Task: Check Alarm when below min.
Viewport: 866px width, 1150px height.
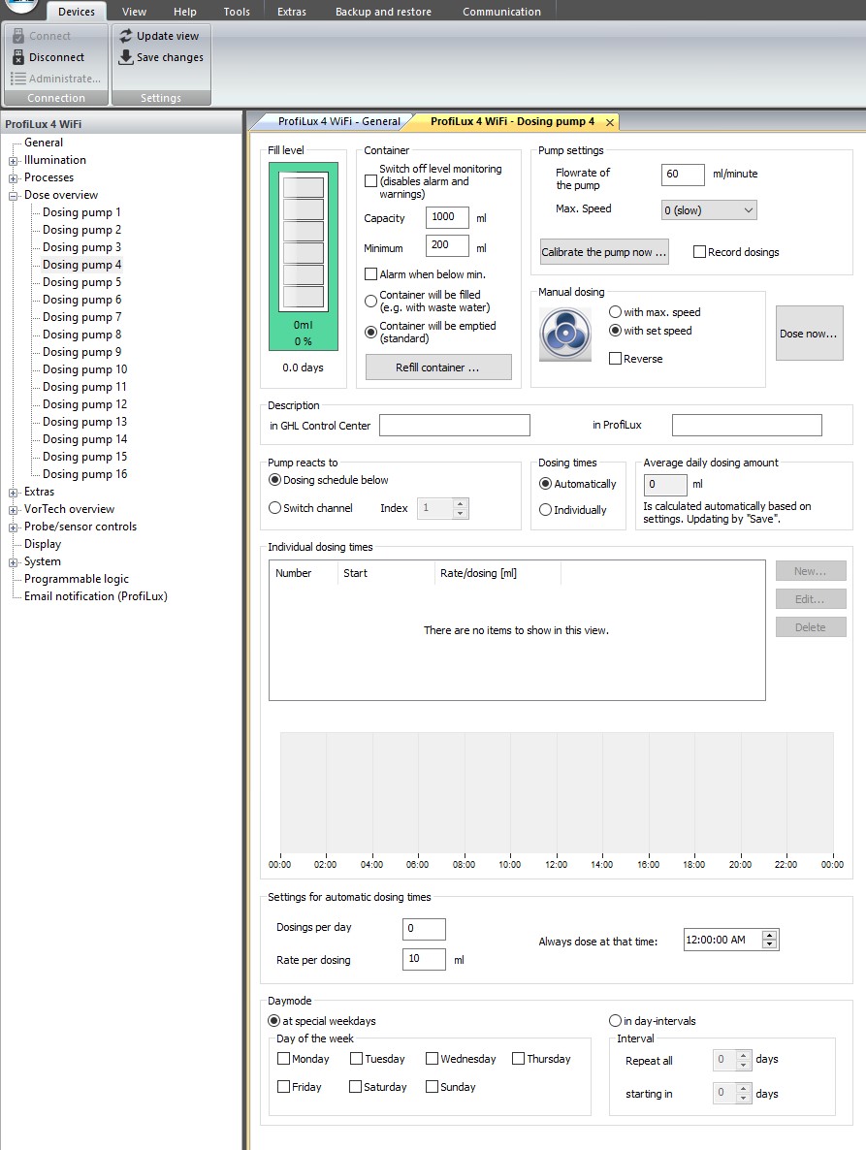Action: (x=371, y=274)
